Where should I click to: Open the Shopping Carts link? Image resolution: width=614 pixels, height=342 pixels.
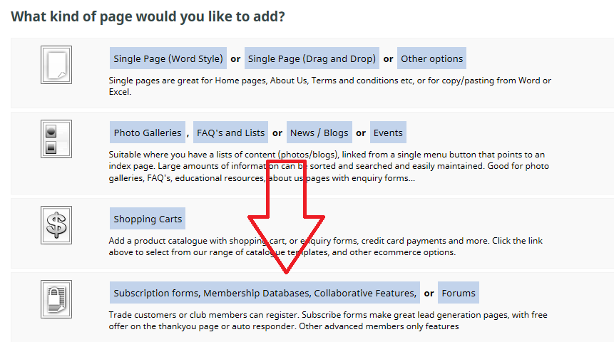[148, 219]
